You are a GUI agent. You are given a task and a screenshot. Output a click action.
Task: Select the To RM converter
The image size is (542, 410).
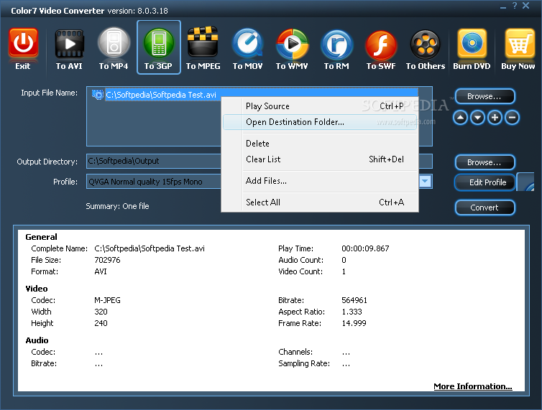point(336,49)
